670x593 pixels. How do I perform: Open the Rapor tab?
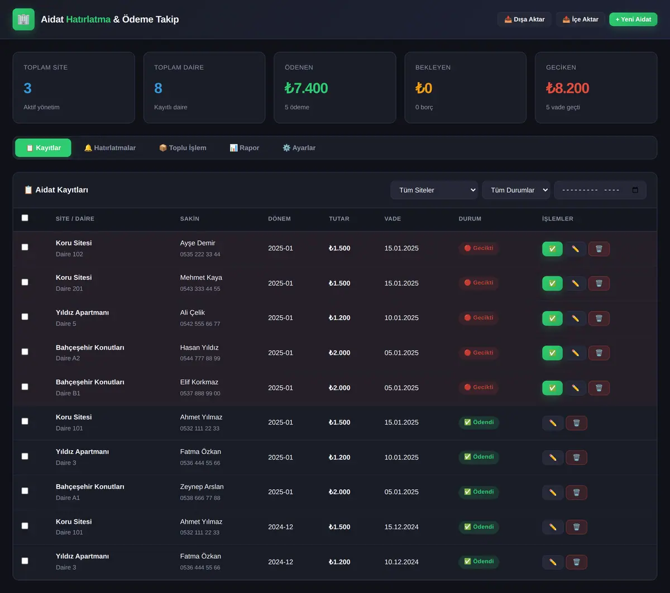tap(245, 148)
